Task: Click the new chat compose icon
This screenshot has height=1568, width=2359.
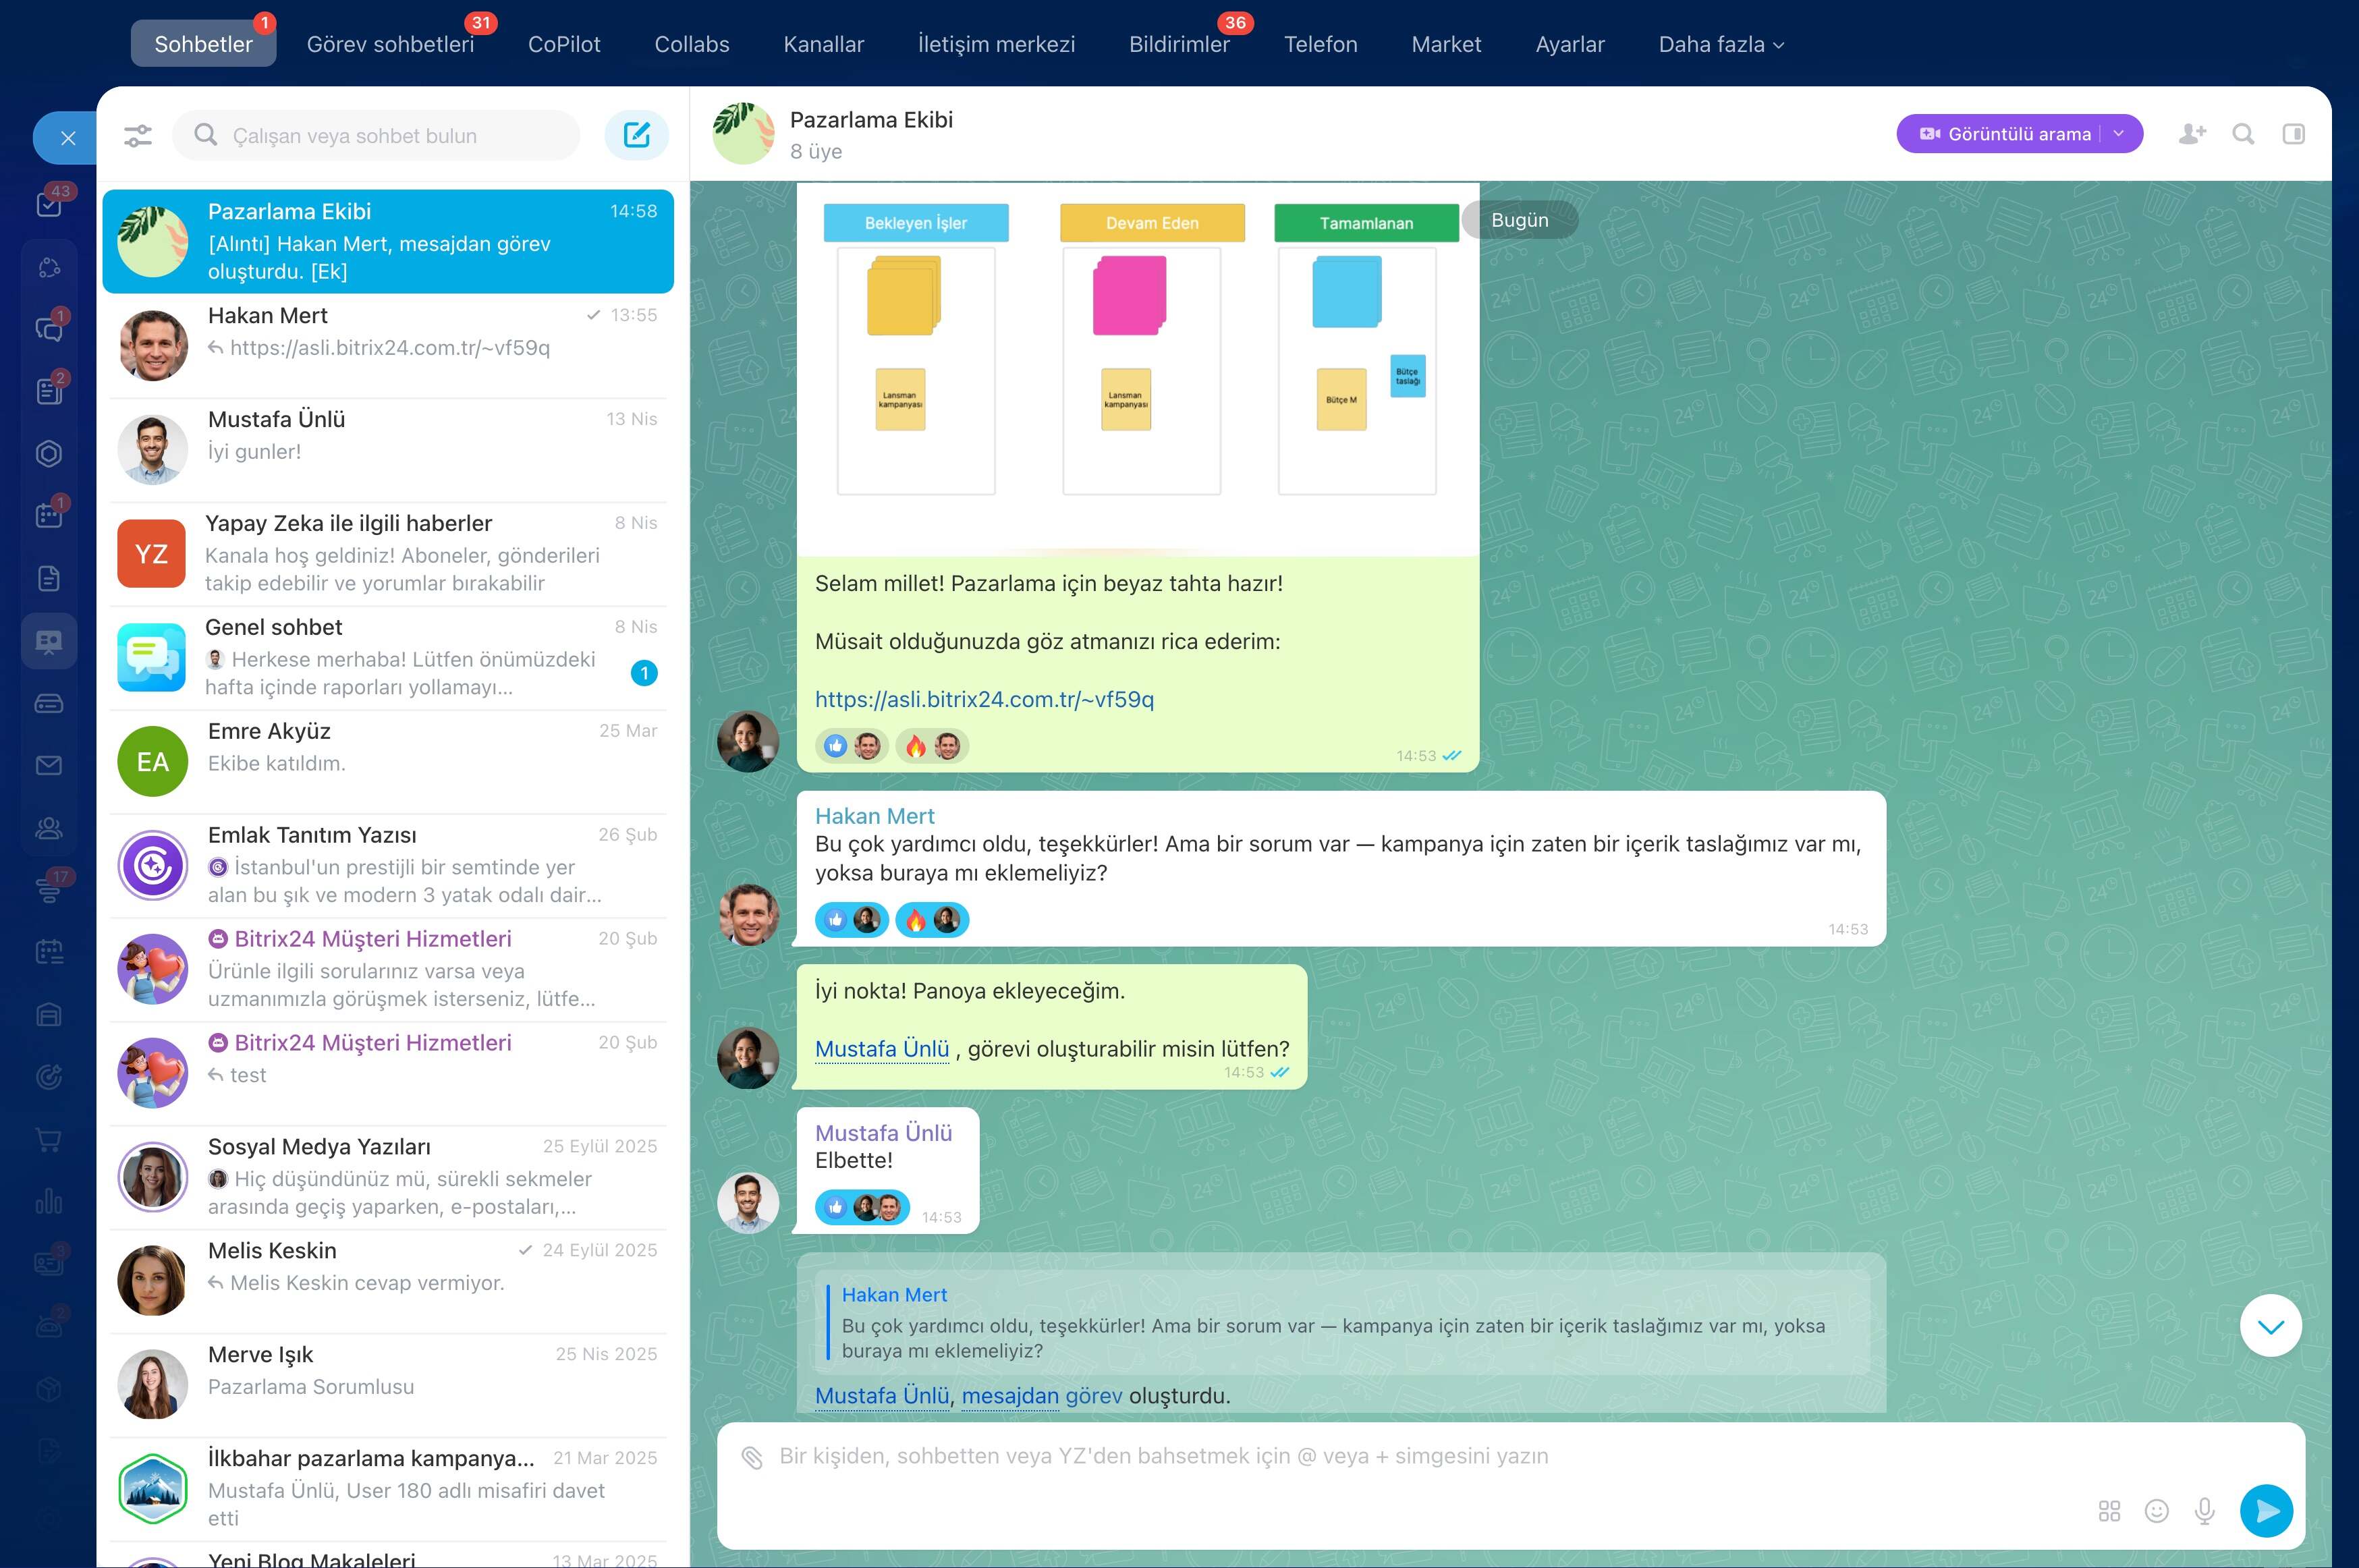Action: pos(636,135)
